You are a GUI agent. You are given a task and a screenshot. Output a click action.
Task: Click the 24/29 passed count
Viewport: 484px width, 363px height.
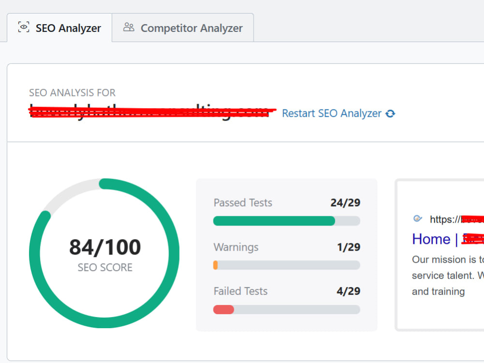pos(345,203)
